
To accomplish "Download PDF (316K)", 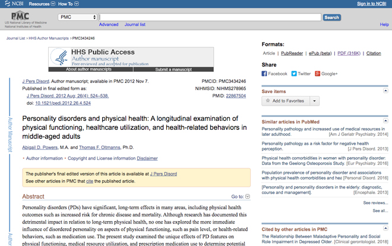I will [x=349, y=53].
